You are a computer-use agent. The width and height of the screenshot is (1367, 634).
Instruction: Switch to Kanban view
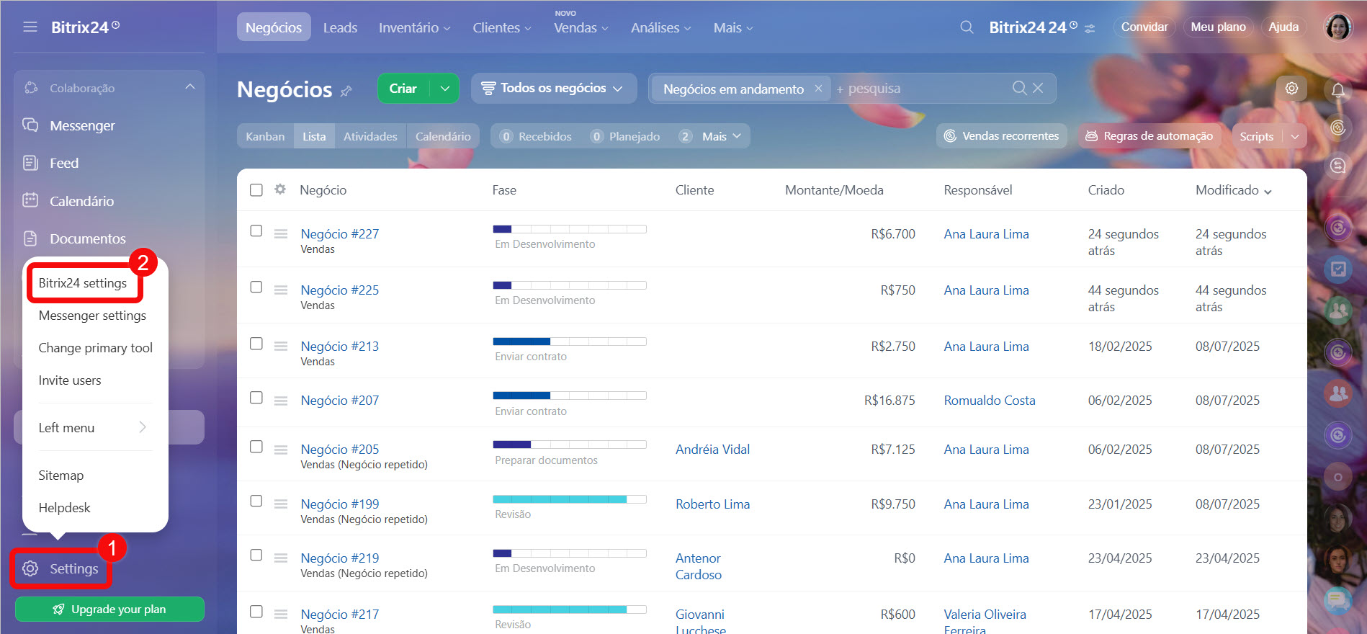tap(265, 136)
